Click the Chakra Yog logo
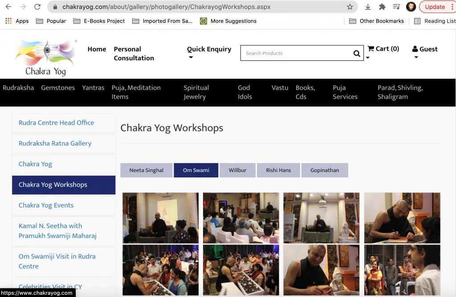This screenshot has height=297, width=456. click(x=46, y=57)
